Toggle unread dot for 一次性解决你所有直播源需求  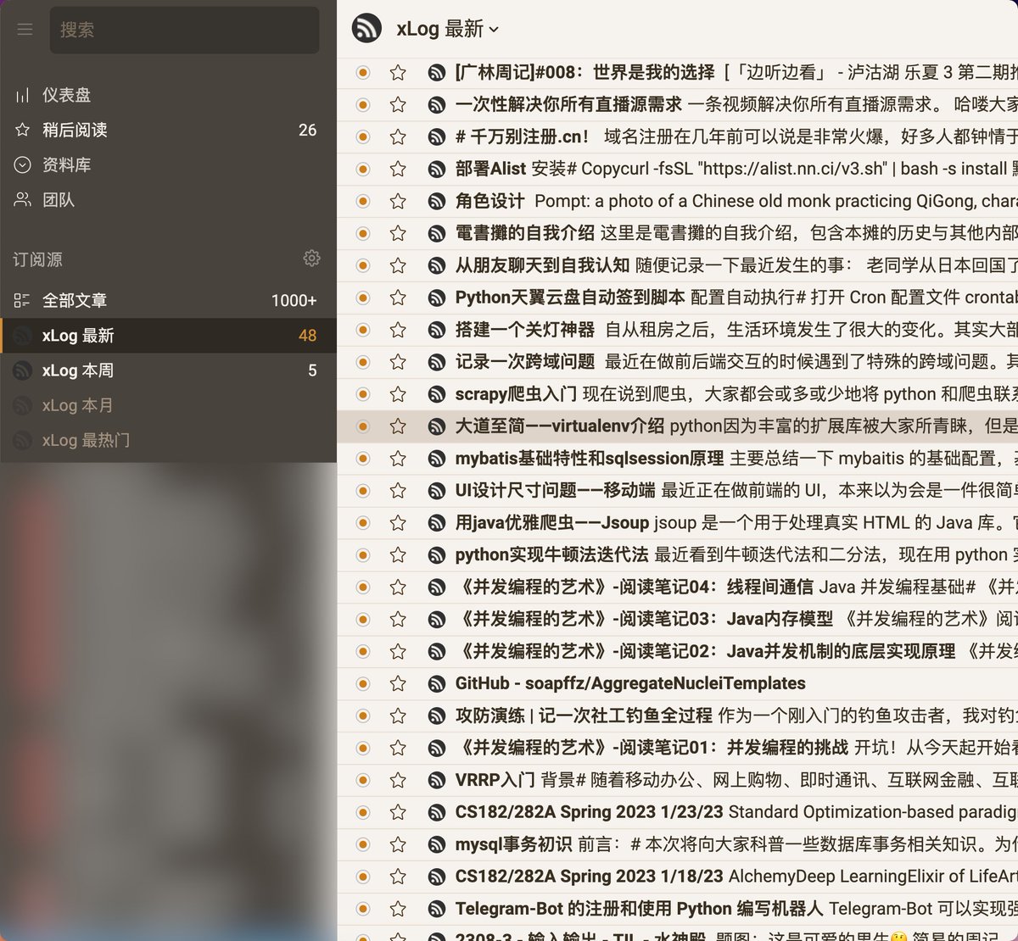363,105
